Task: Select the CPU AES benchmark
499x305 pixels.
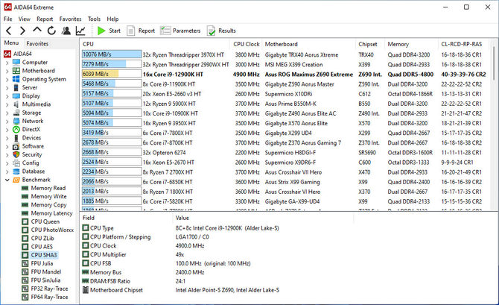Action: pyautogui.click(x=42, y=247)
